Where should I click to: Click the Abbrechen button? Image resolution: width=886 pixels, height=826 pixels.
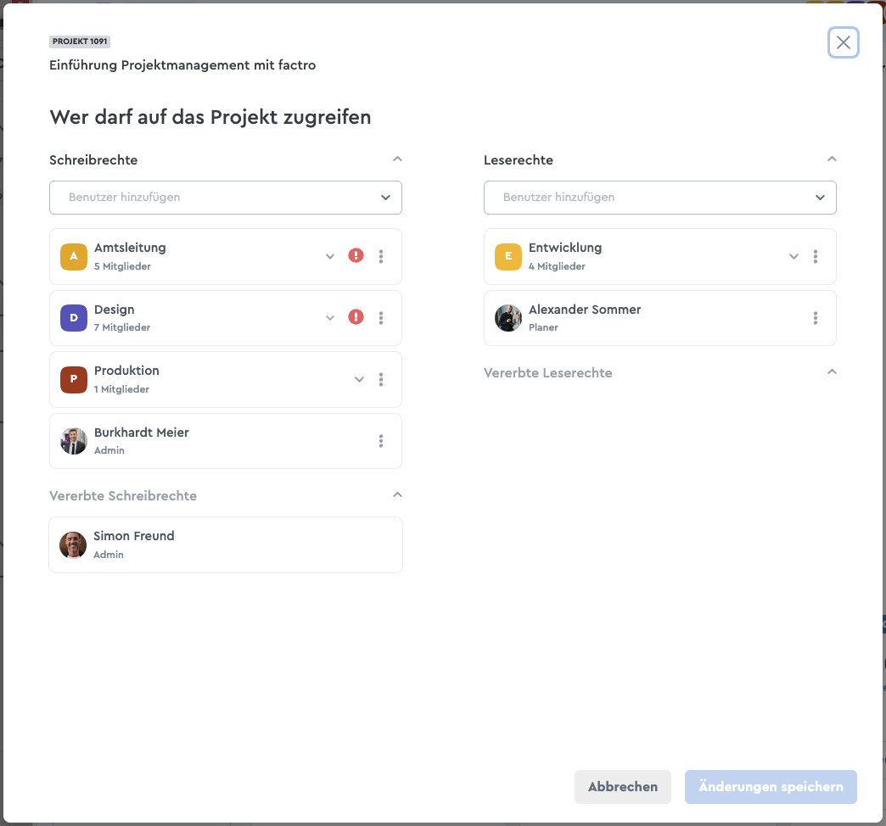coord(623,786)
